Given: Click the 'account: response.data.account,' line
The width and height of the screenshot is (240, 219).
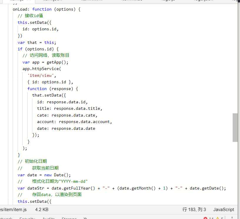Looking at the screenshot, I should 74,122.
